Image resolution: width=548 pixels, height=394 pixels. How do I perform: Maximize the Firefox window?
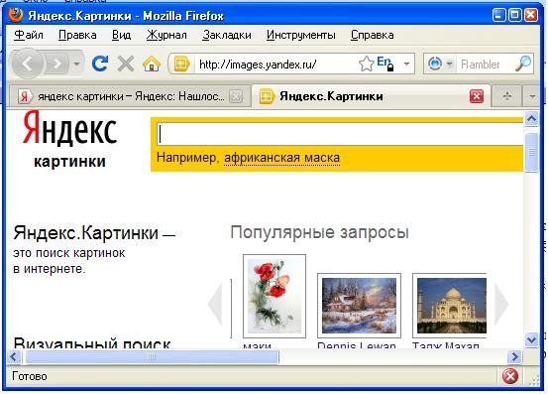pos(515,16)
